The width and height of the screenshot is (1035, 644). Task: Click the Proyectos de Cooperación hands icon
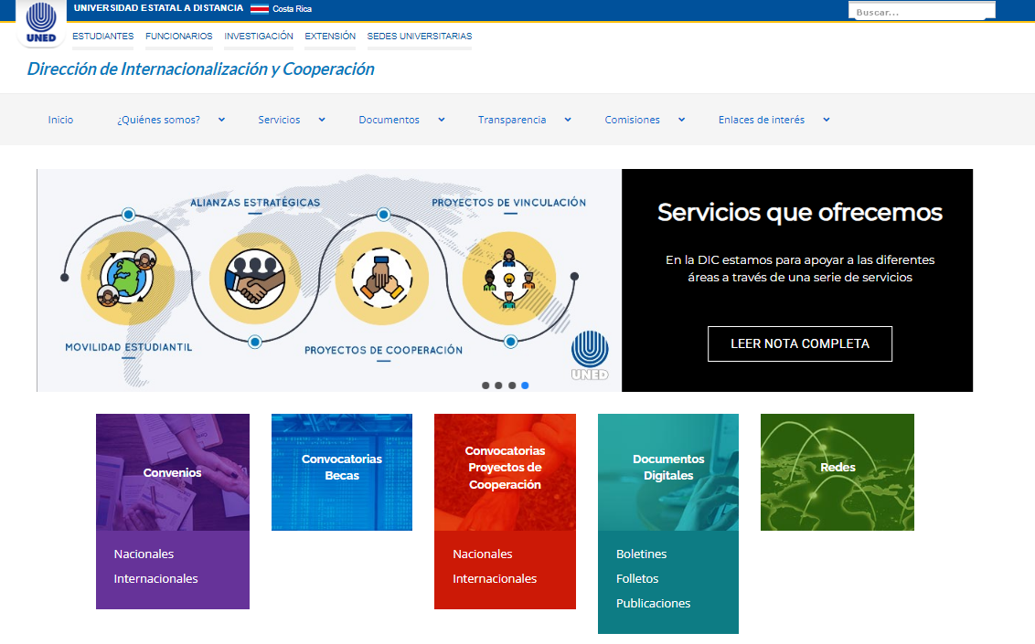click(382, 279)
